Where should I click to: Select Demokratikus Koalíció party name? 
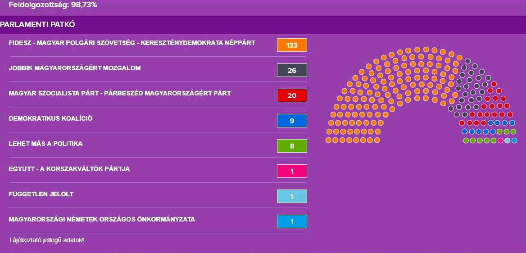pos(50,119)
